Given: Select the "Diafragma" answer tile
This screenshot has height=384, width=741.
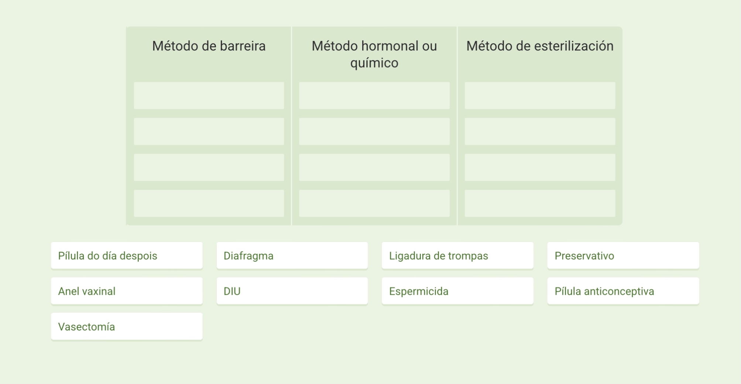Looking at the screenshot, I should tap(292, 255).
